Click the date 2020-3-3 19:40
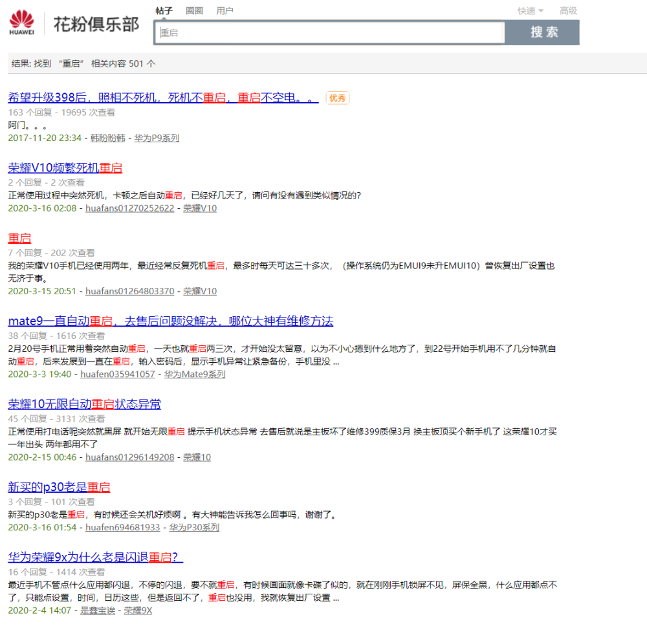 tap(39, 374)
